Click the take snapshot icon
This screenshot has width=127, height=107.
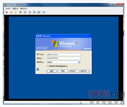(25, 12)
